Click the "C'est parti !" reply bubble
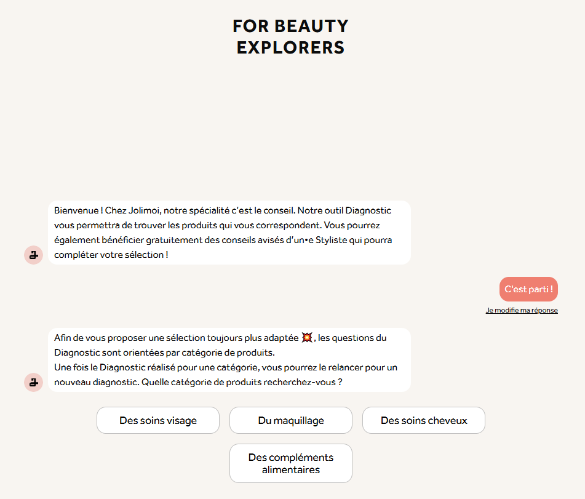Screen dimensions: 585x499 528,289
